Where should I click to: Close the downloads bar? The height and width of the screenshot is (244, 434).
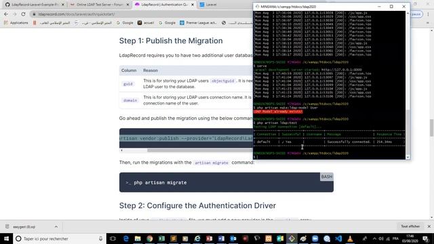tap(429, 226)
